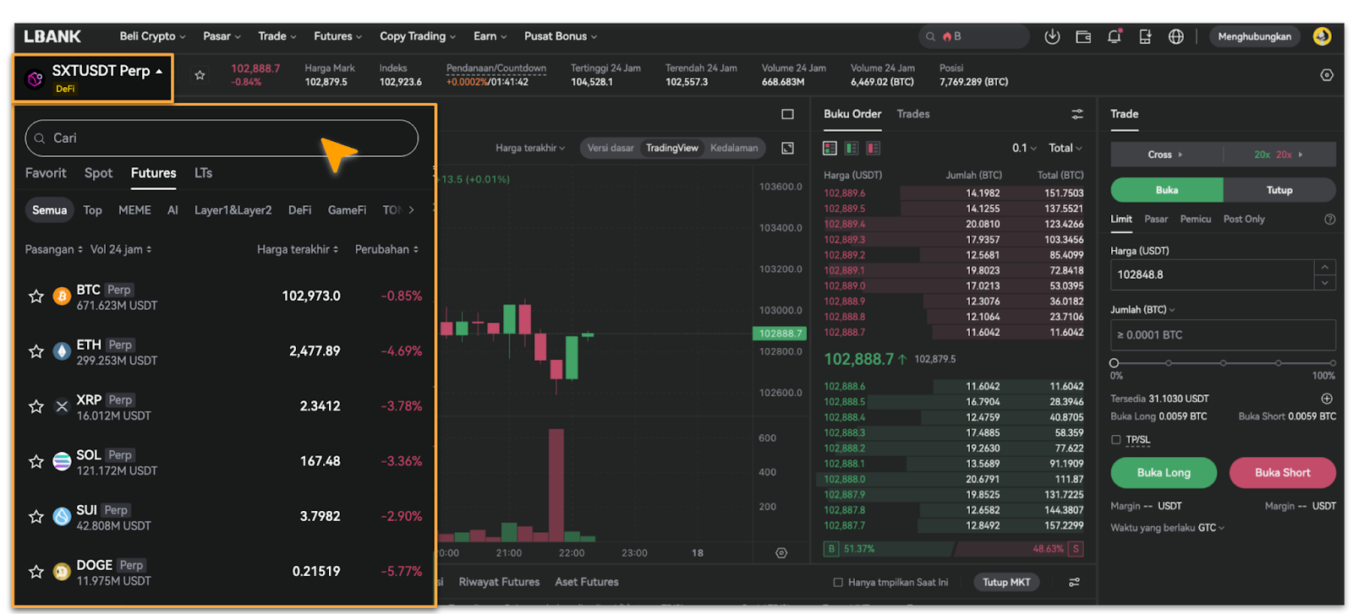The height and width of the screenshot is (614, 1353).
Task: Switch to the Futures tab in pair list
Action: coord(154,173)
